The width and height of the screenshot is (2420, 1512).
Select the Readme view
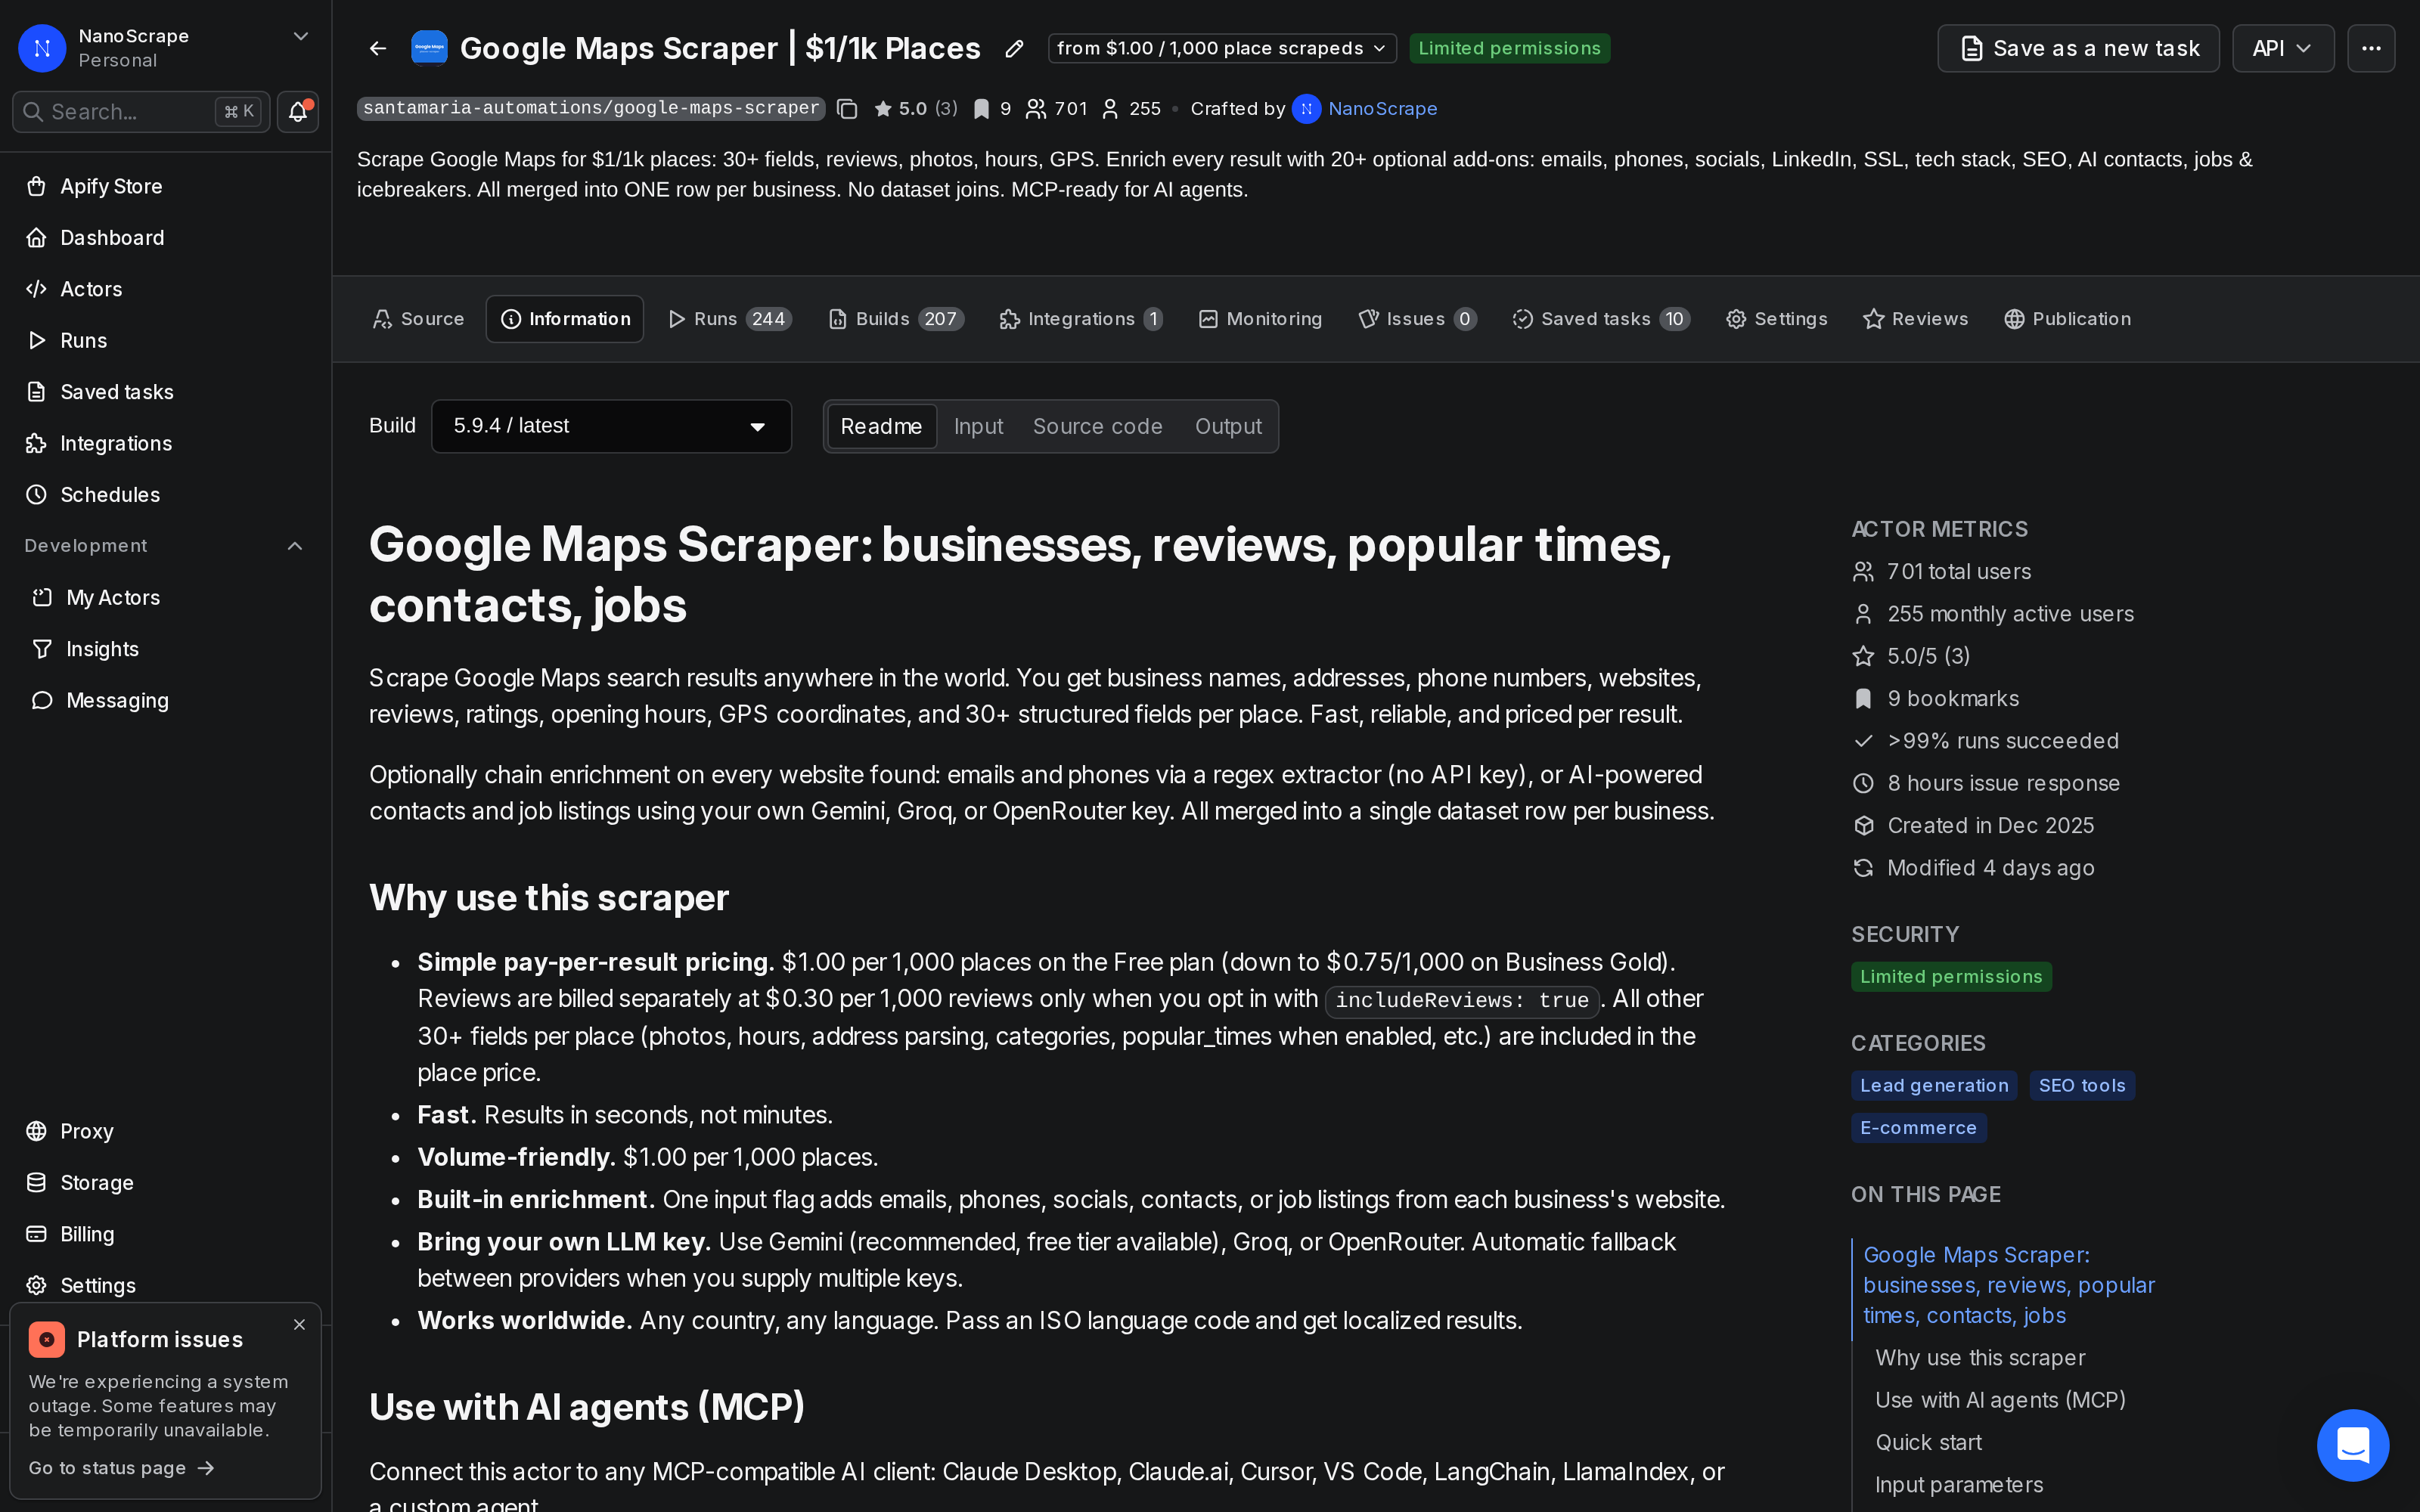[881, 426]
